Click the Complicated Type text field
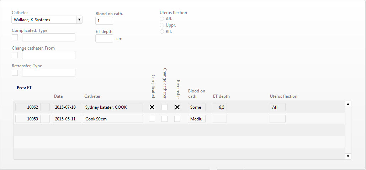 pos(49,38)
